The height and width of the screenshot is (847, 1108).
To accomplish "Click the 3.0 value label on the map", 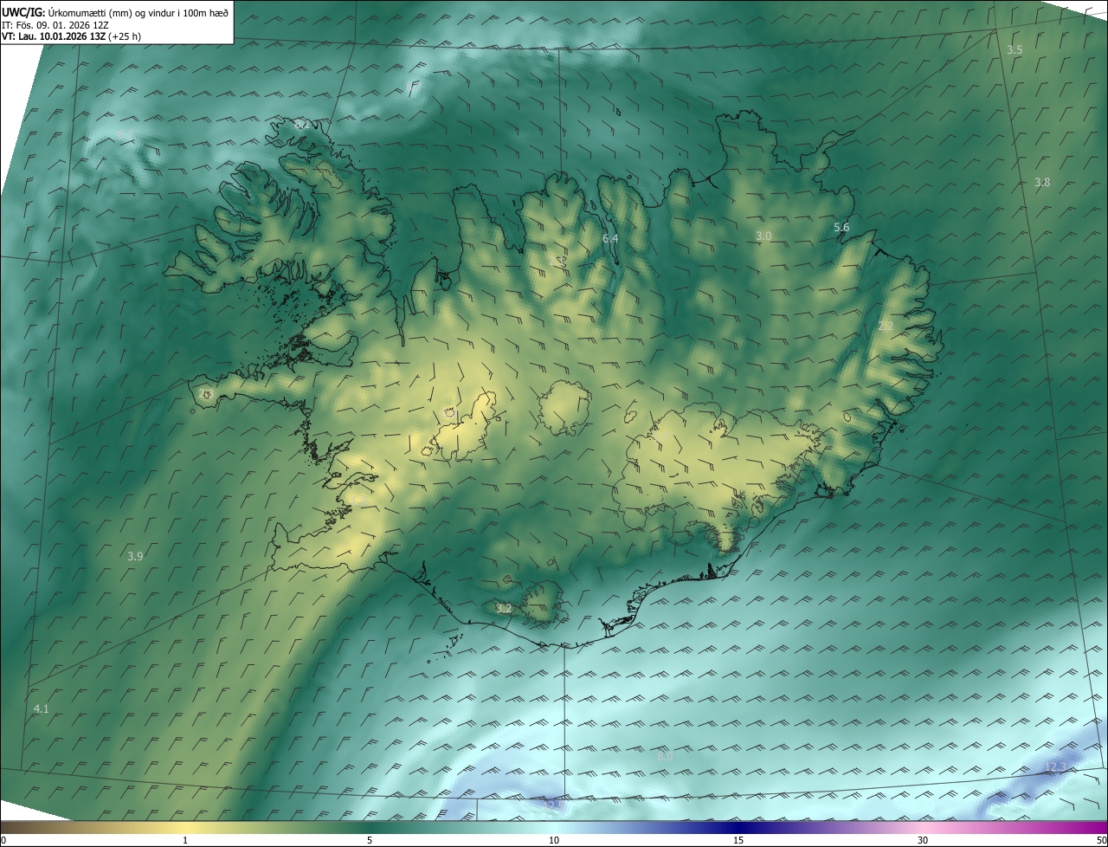I will pyautogui.click(x=763, y=236).
